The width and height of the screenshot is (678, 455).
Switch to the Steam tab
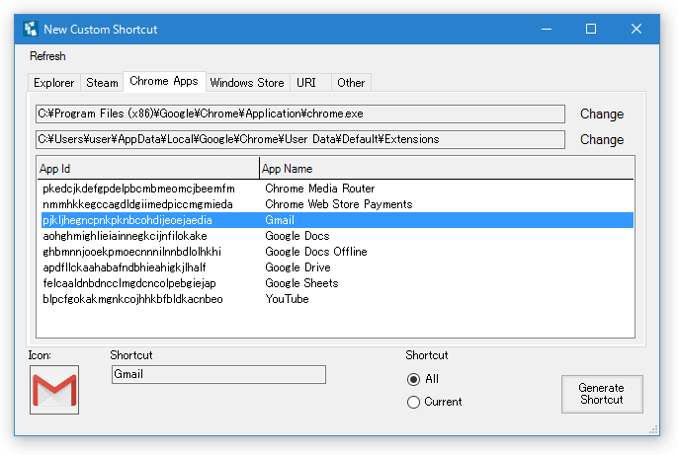point(102,83)
